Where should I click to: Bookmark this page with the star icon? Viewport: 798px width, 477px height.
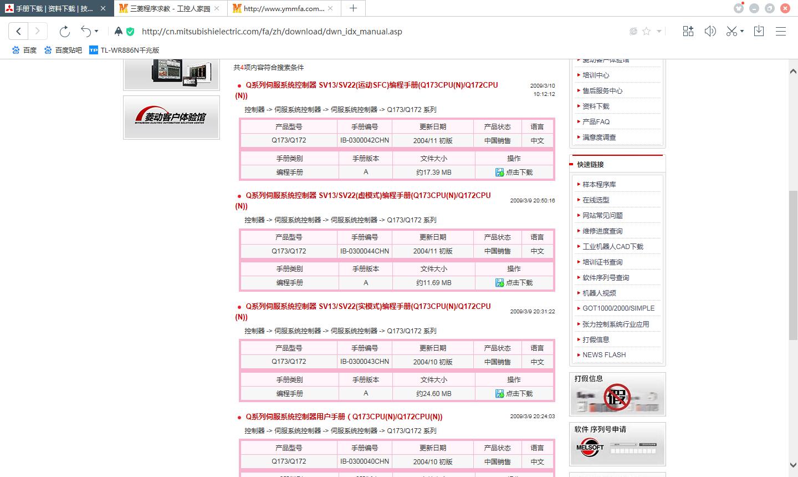(646, 31)
